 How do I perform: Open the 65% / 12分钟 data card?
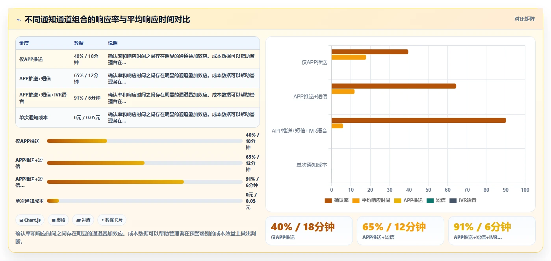pos(401,231)
